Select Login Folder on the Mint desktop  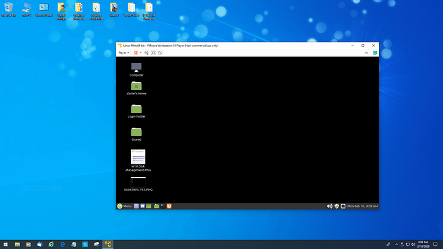[137, 111]
